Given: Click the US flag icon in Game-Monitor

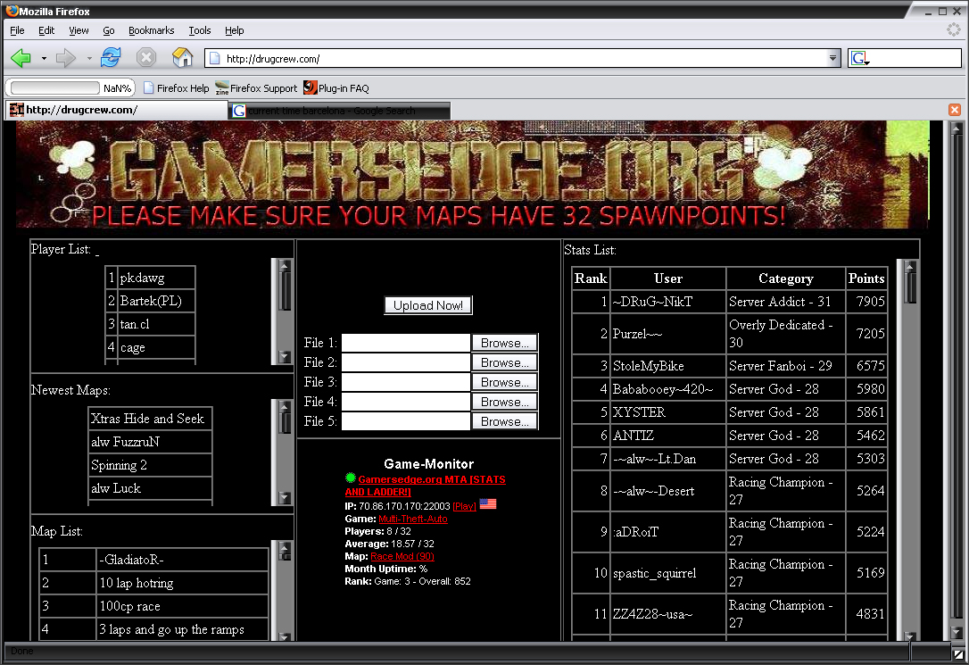Looking at the screenshot, I should [x=488, y=504].
